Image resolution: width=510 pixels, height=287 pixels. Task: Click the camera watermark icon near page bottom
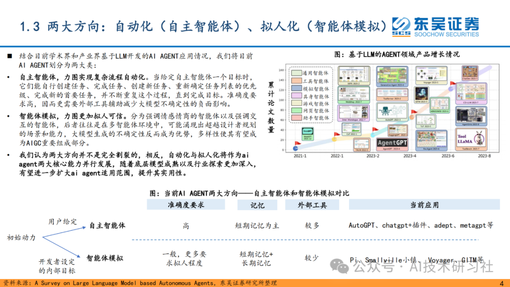(342, 268)
